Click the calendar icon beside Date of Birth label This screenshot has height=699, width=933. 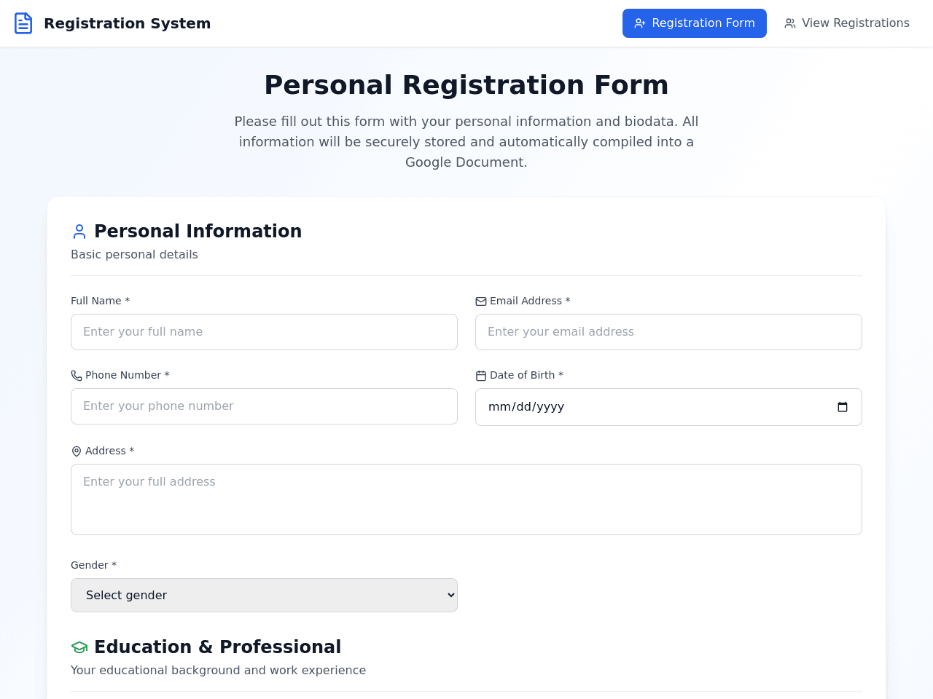tap(481, 376)
